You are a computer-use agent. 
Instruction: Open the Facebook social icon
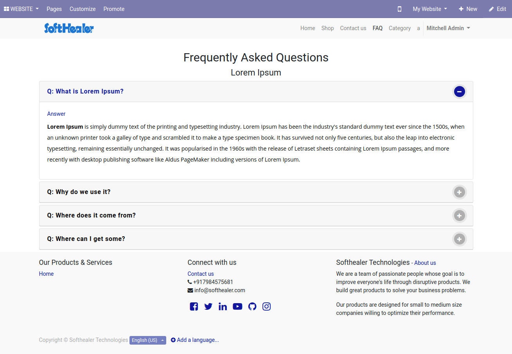tap(194, 307)
